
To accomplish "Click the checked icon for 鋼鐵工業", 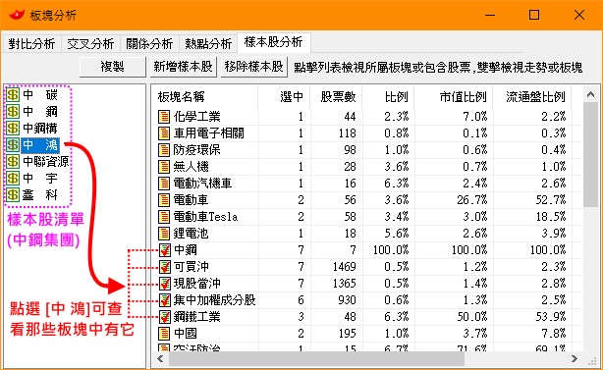I will (x=165, y=317).
